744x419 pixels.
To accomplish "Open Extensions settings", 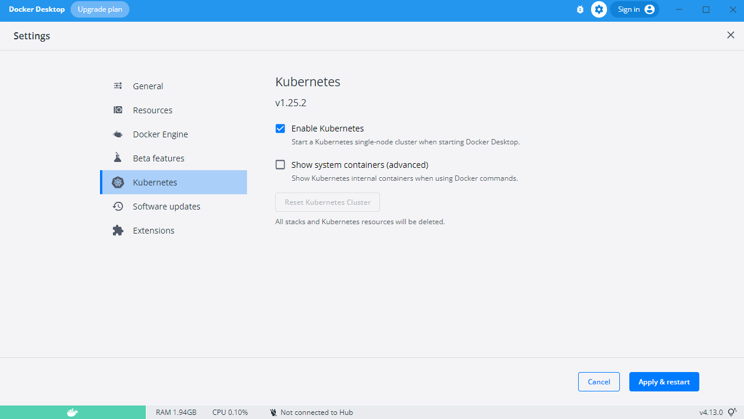I will tap(174, 231).
